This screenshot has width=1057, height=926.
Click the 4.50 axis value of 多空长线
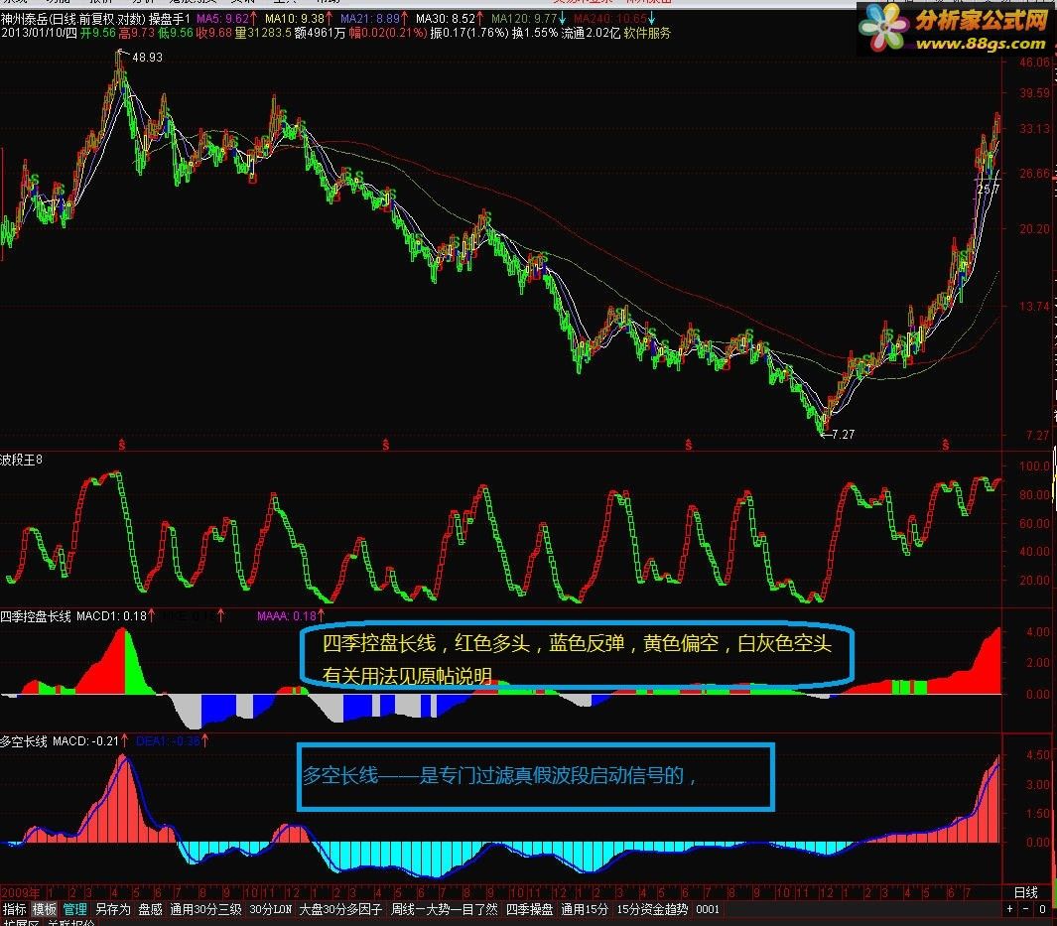[x=1038, y=755]
